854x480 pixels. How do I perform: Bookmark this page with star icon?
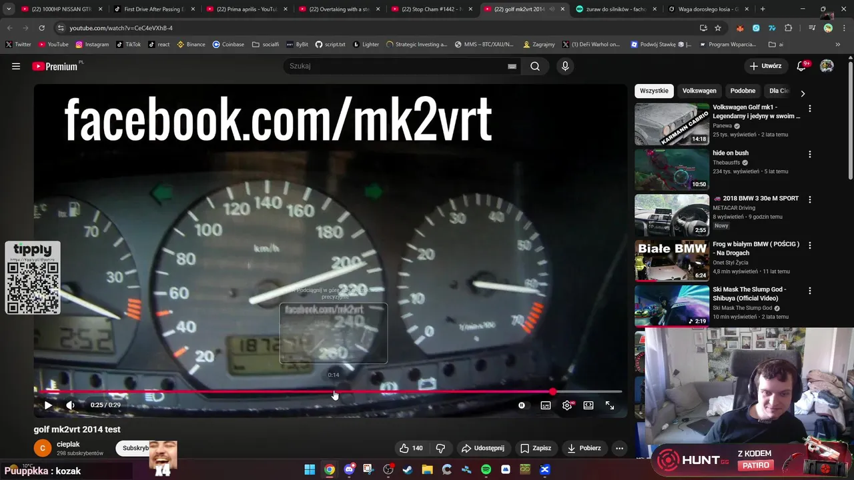[718, 28]
